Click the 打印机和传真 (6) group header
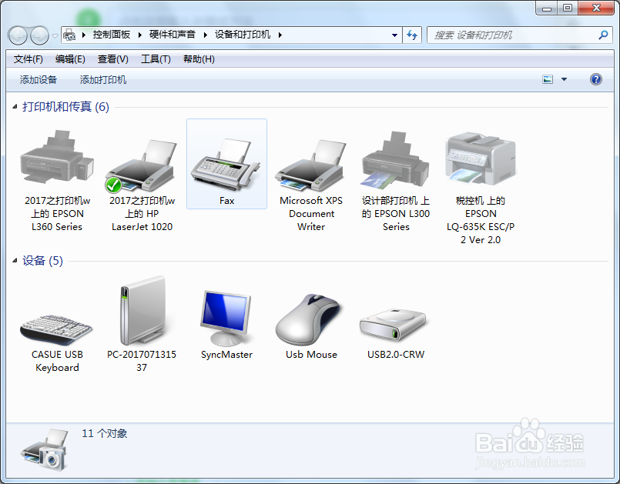Screen dimensions: 620x484 65,107
